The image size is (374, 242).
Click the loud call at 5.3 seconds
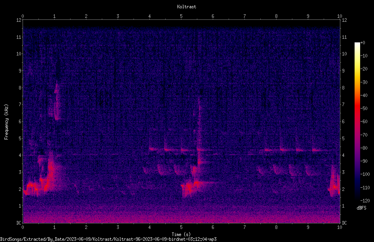(x=190, y=187)
